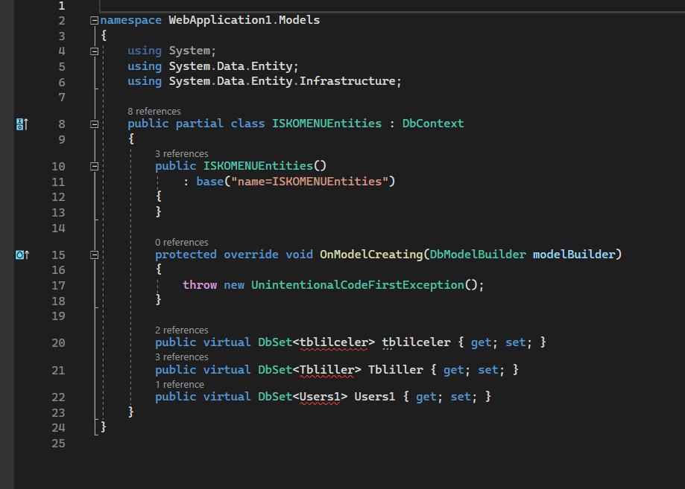Viewport: 685px width, 489px height.
Task: Click the WebApplication1.Models namespace name
Action: pos(244,20)
